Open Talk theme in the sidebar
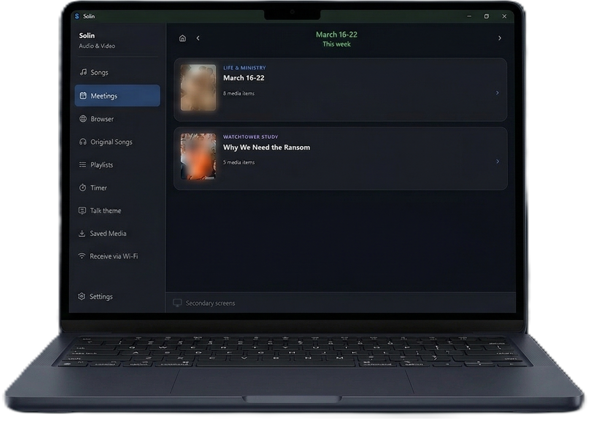This screenshot has width=591, height=425. 106,211
